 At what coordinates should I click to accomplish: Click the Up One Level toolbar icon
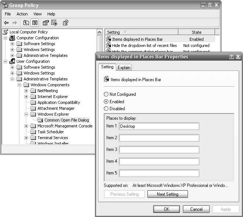point(26,23)
